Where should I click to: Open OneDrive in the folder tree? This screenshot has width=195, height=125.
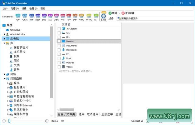[x=15, y=30]
